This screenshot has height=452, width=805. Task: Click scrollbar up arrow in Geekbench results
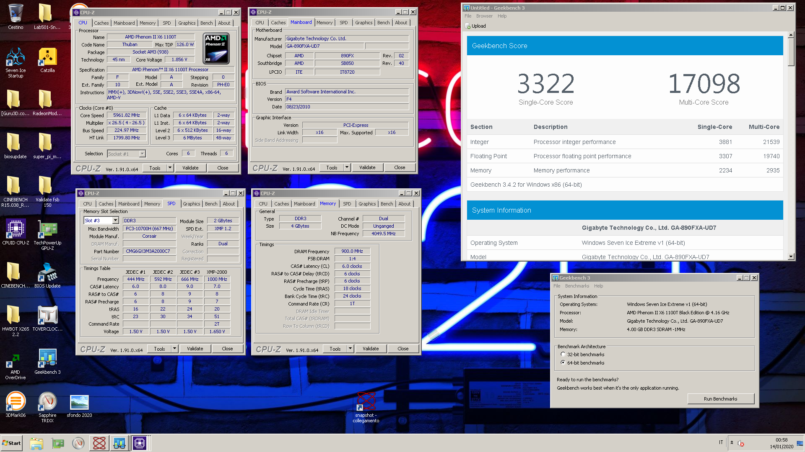(x=791, y=35)
